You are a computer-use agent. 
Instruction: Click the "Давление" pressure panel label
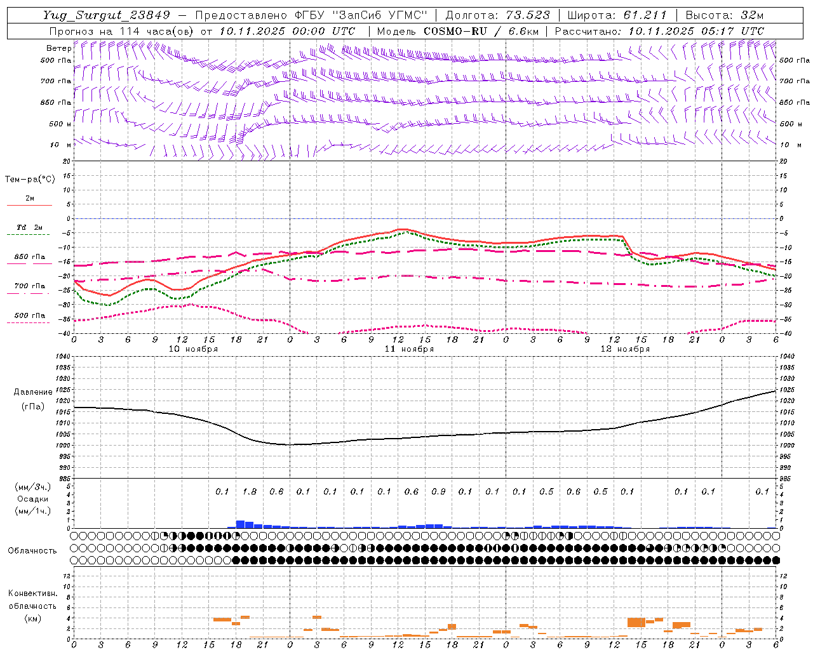pos(33,392)
